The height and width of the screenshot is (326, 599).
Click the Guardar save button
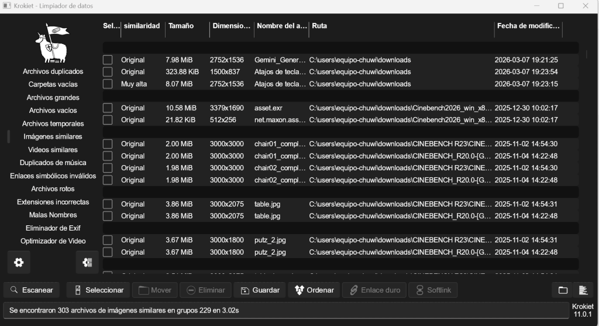[x=260, y=290]
